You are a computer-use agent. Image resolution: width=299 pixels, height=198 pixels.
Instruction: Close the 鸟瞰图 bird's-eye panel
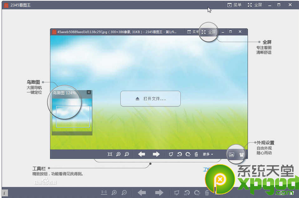click(x=89, y=92)
